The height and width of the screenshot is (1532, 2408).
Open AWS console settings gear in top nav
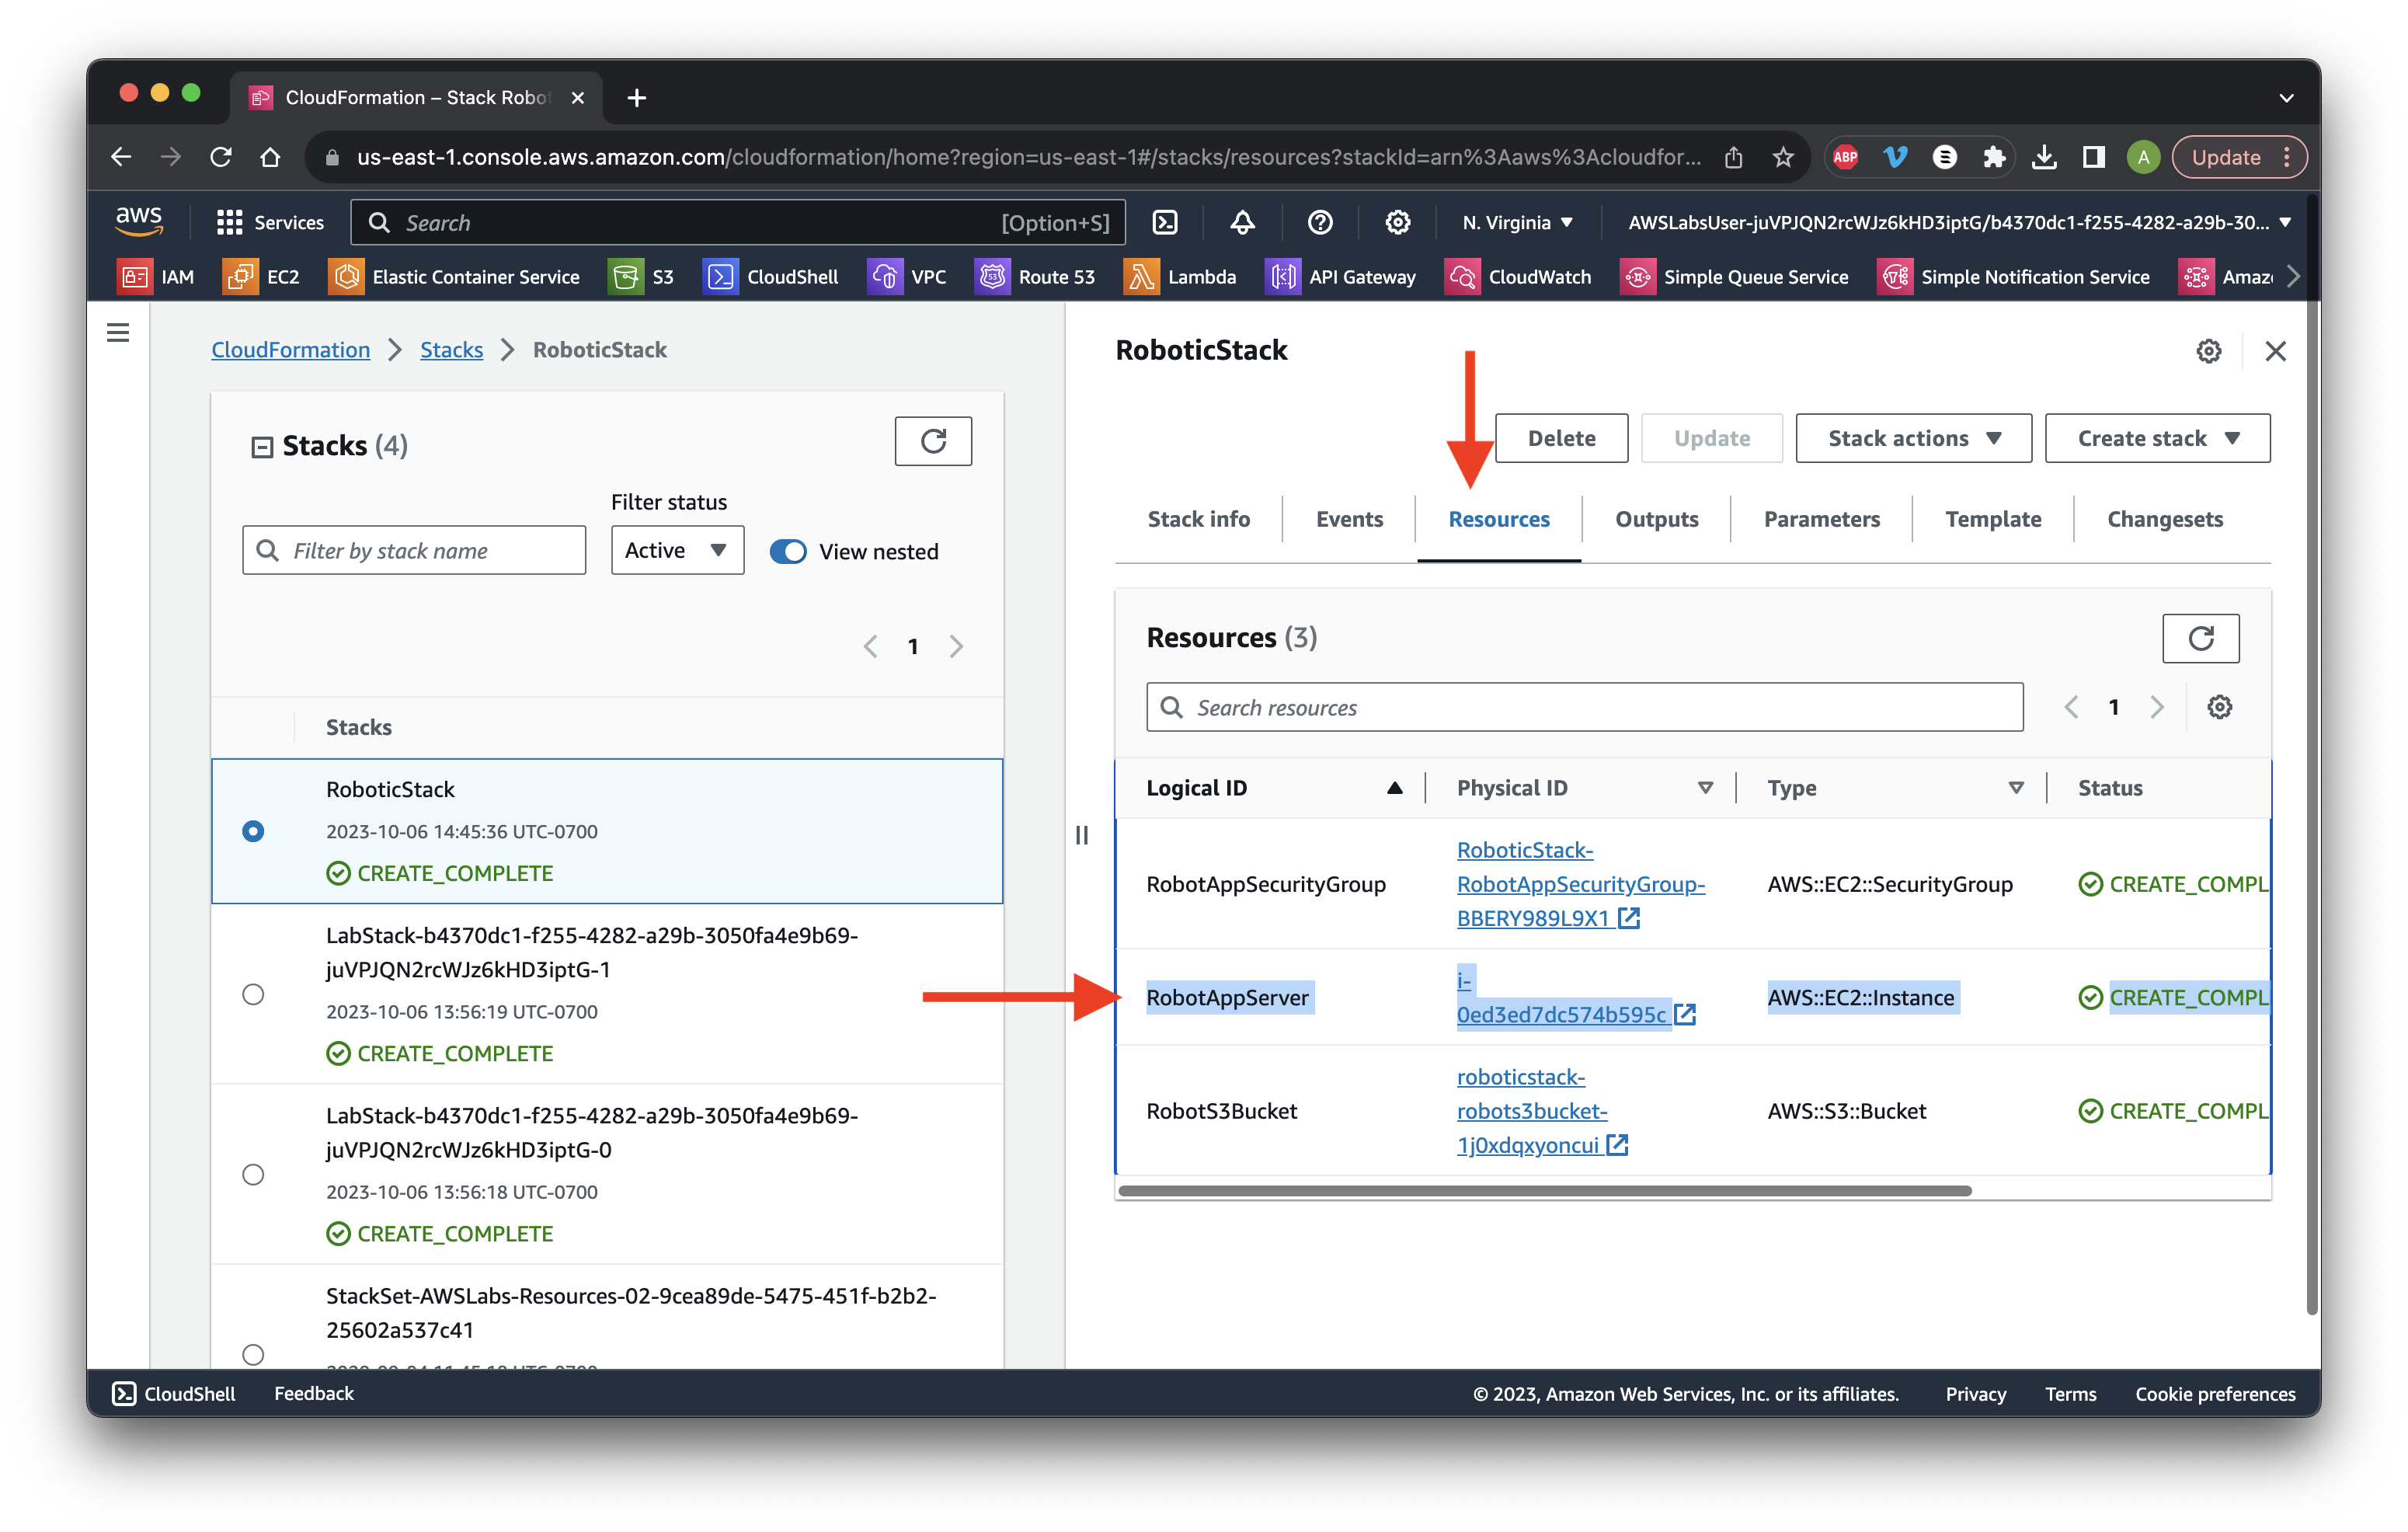(x=1397, y=222)
